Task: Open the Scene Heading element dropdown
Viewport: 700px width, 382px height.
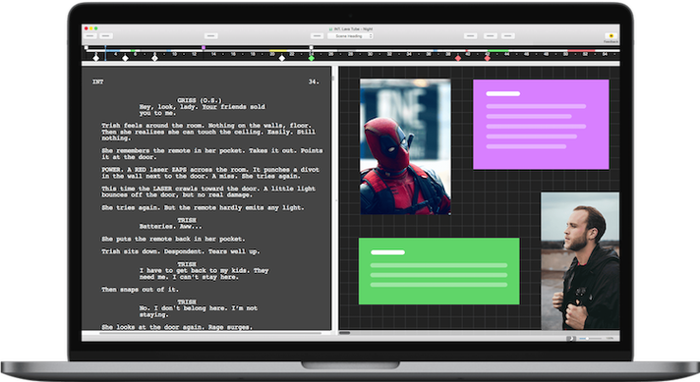Action: tap(350, 36)
